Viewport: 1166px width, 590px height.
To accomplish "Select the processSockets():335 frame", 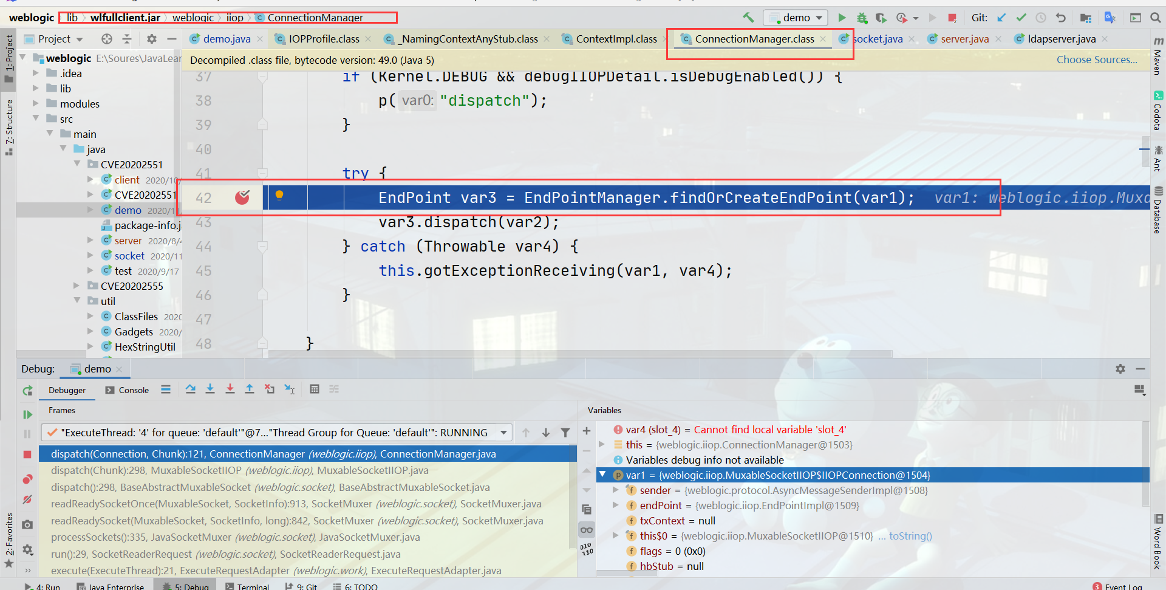I will coord(307,537).
